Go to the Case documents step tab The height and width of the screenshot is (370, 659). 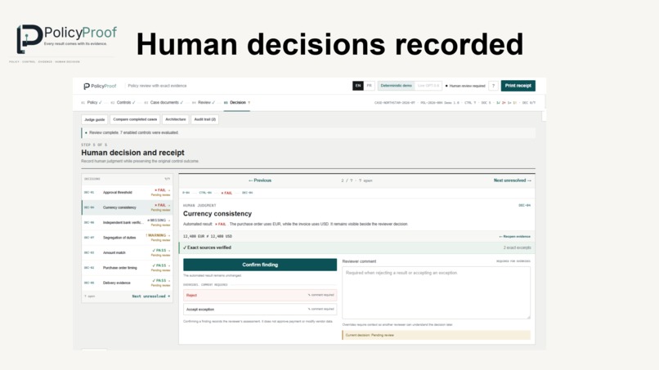164,102
